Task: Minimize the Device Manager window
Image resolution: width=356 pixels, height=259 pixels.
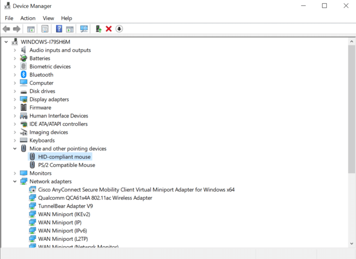Action: [x=304, y=6]
